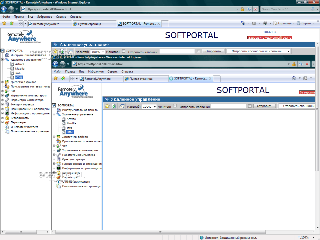Viewport: 320px width, 240px height.
Task: Open the Вид menu in the remote browser
Action: pyautogui.click(x=82, y=72)
